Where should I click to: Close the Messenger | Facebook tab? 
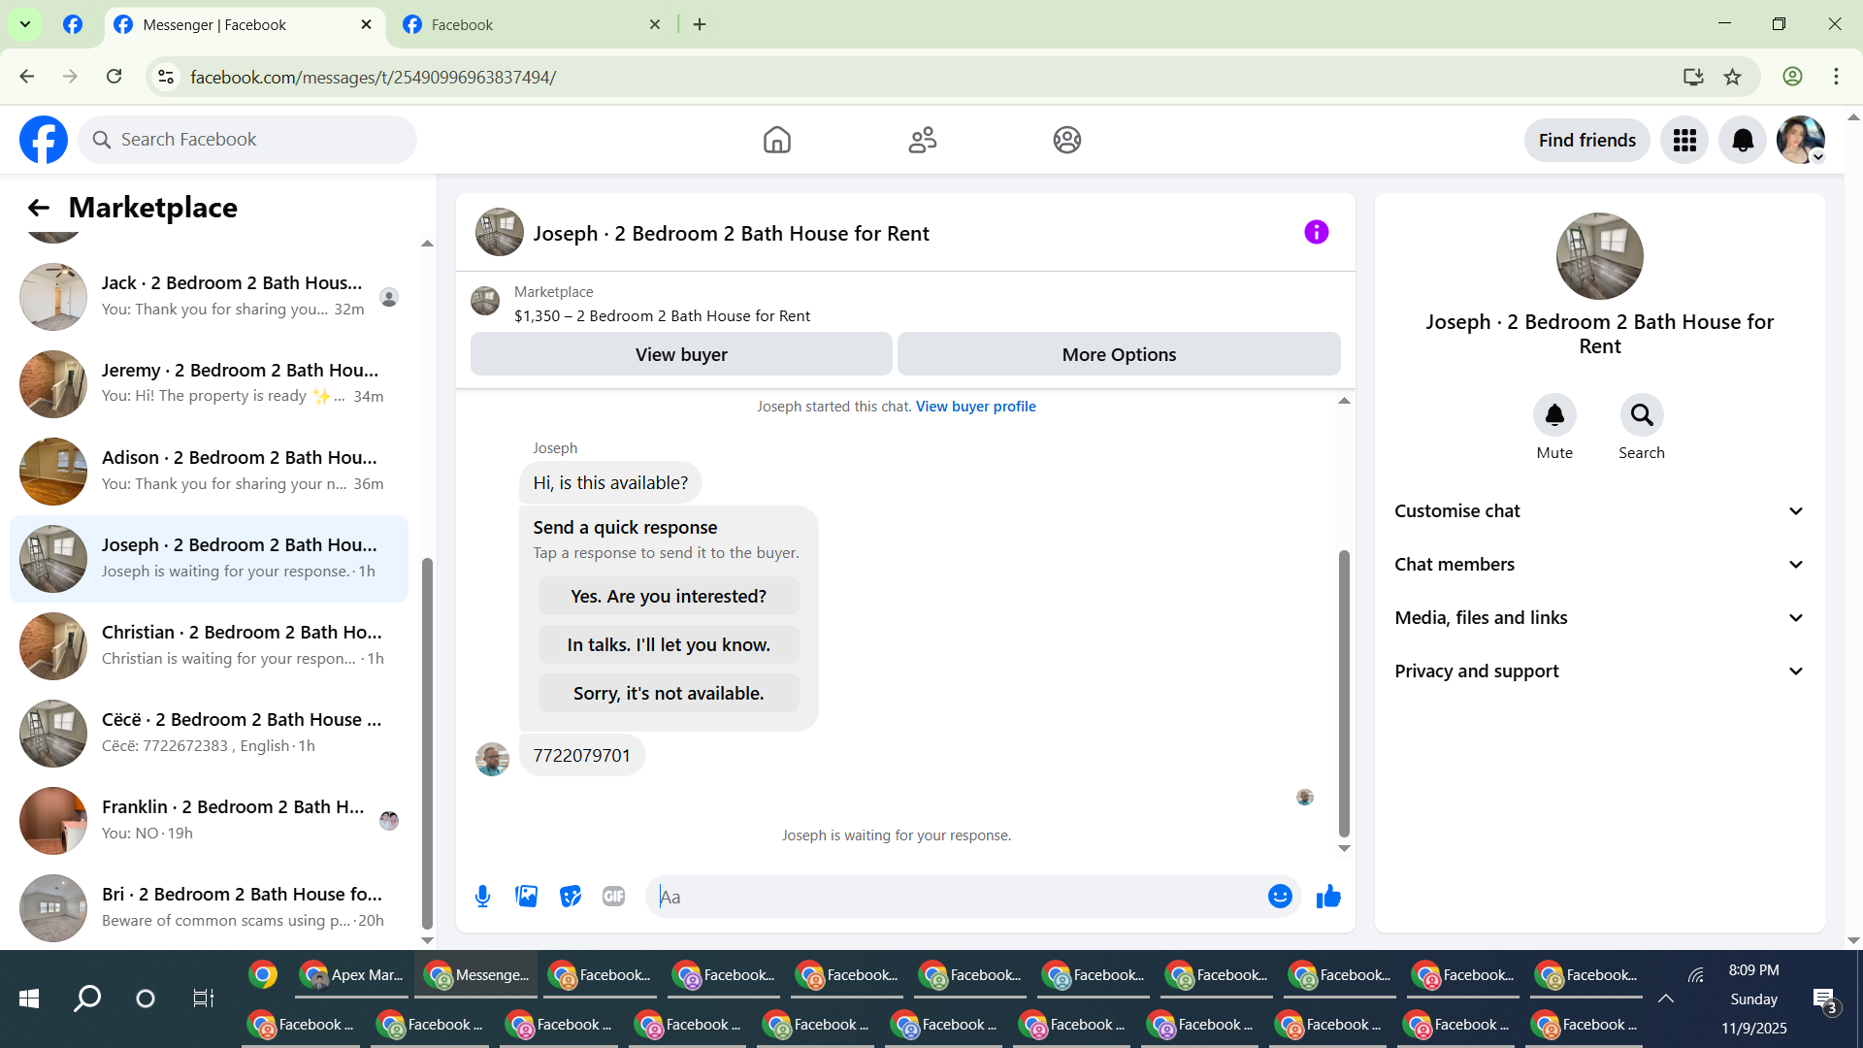[x=366, y=25]
